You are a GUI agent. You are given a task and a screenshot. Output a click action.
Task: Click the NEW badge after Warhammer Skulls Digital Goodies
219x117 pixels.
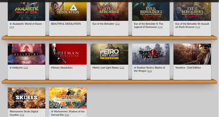22,115
